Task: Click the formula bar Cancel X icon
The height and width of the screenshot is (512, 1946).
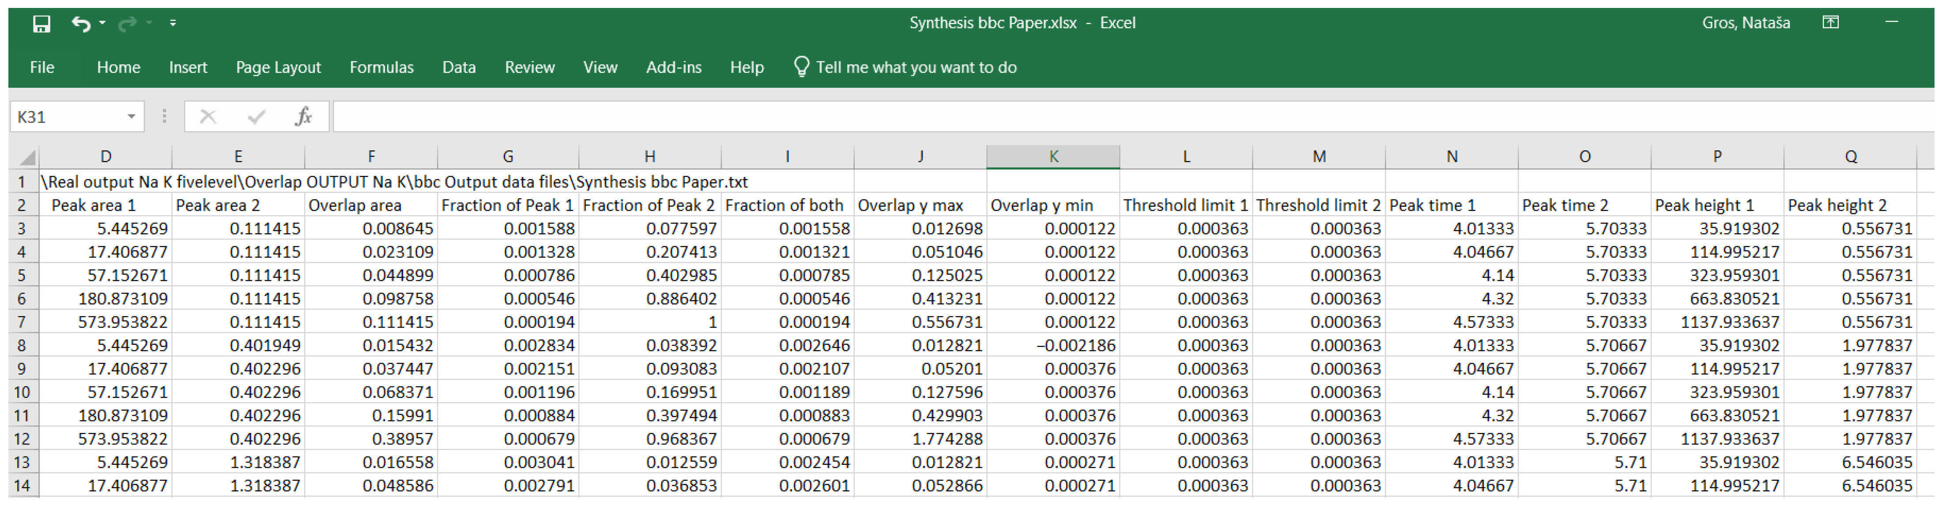Action: [208, 116]
